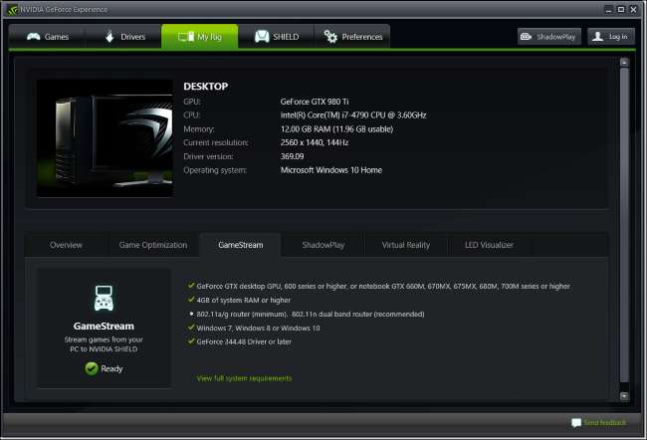Click the driver version 369.09 value
The height and width of the screenshot is (440, 647).
(x=292, y=156)
